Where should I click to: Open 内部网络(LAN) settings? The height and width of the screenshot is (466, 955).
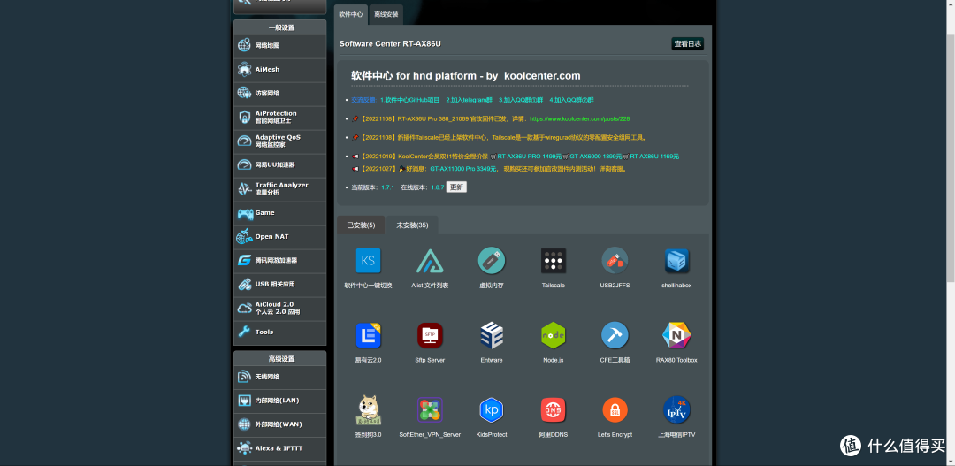coord(280,401)
